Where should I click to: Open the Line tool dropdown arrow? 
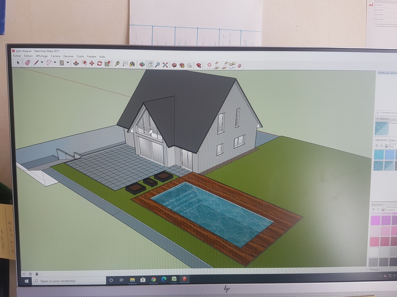click(42, 62)
